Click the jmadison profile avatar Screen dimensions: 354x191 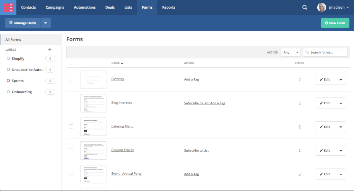tap(322, 7)
